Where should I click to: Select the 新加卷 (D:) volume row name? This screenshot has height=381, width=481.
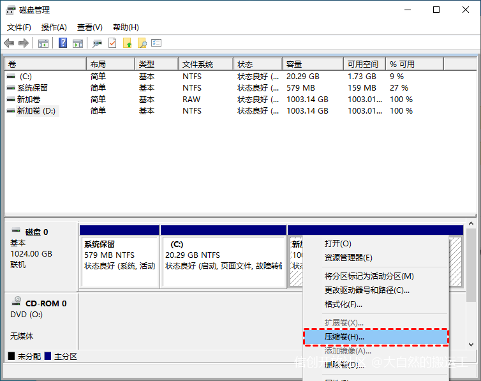(36, 111)
